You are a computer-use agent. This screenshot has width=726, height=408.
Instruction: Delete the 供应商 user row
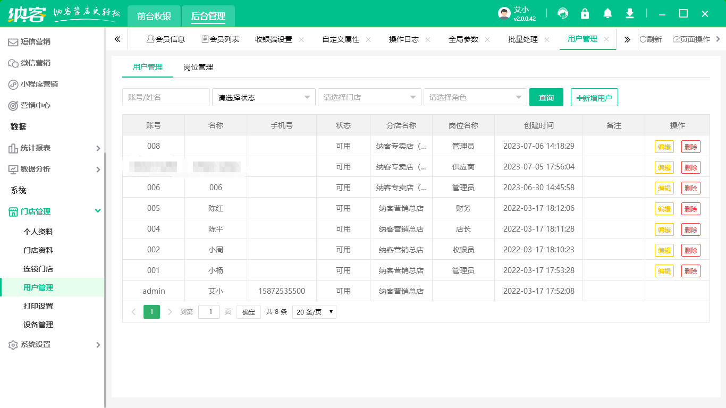[690, 167]
